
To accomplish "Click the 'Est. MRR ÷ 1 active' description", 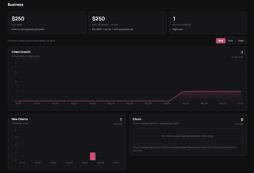I will [113, 29].
